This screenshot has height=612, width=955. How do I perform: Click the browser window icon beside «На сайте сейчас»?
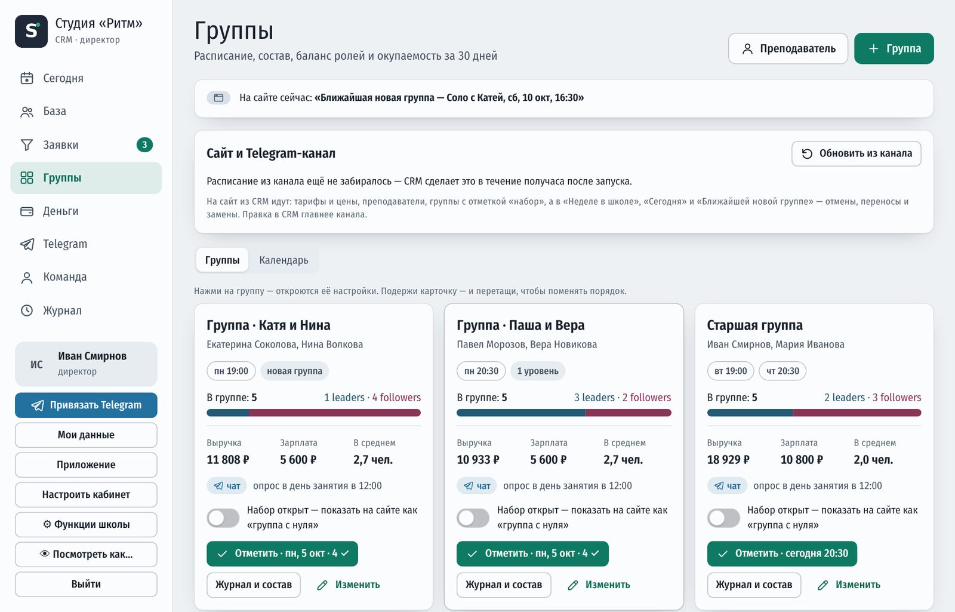click(218, 97)
